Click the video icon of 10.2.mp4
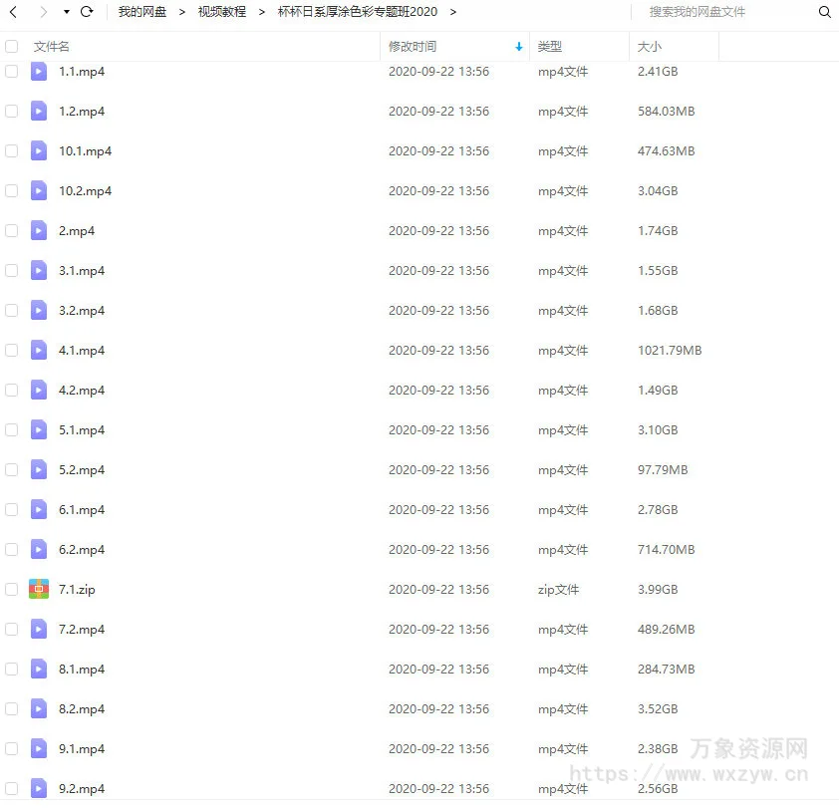This screenshot has width=839, height=808. tap(39, 190)
